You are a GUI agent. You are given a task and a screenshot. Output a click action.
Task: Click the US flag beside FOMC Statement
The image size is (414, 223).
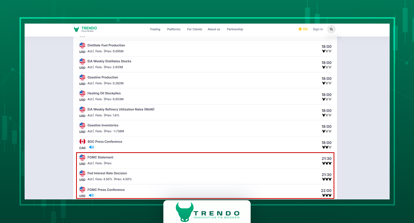[82, 157]
